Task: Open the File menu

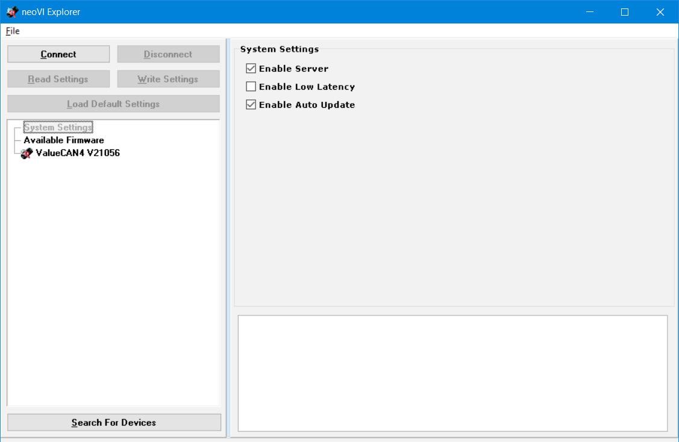Action: click(x=13, y=31)
